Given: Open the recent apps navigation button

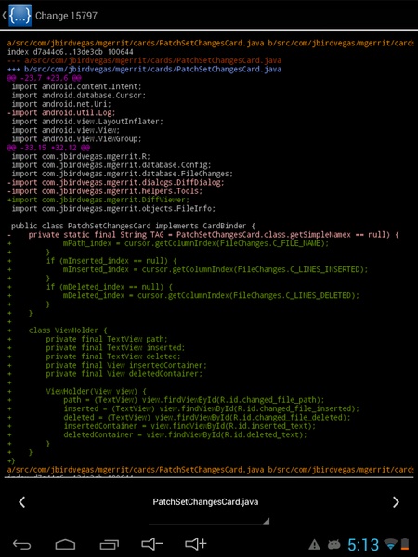Looking at the screenshot, I should pos(109,544).
